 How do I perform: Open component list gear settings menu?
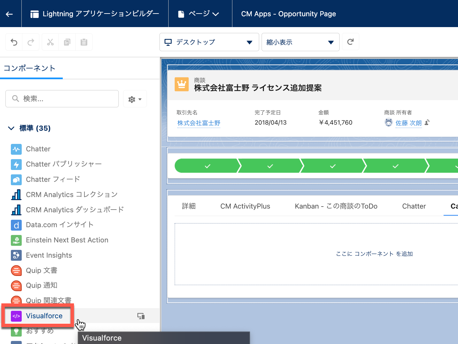pyautogui.click(x=135, y=99)
